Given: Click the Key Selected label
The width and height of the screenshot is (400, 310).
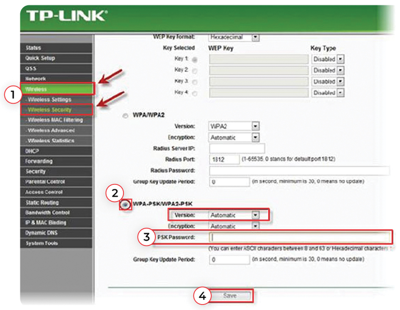Looking at the screenshot, I should [179, 48].
